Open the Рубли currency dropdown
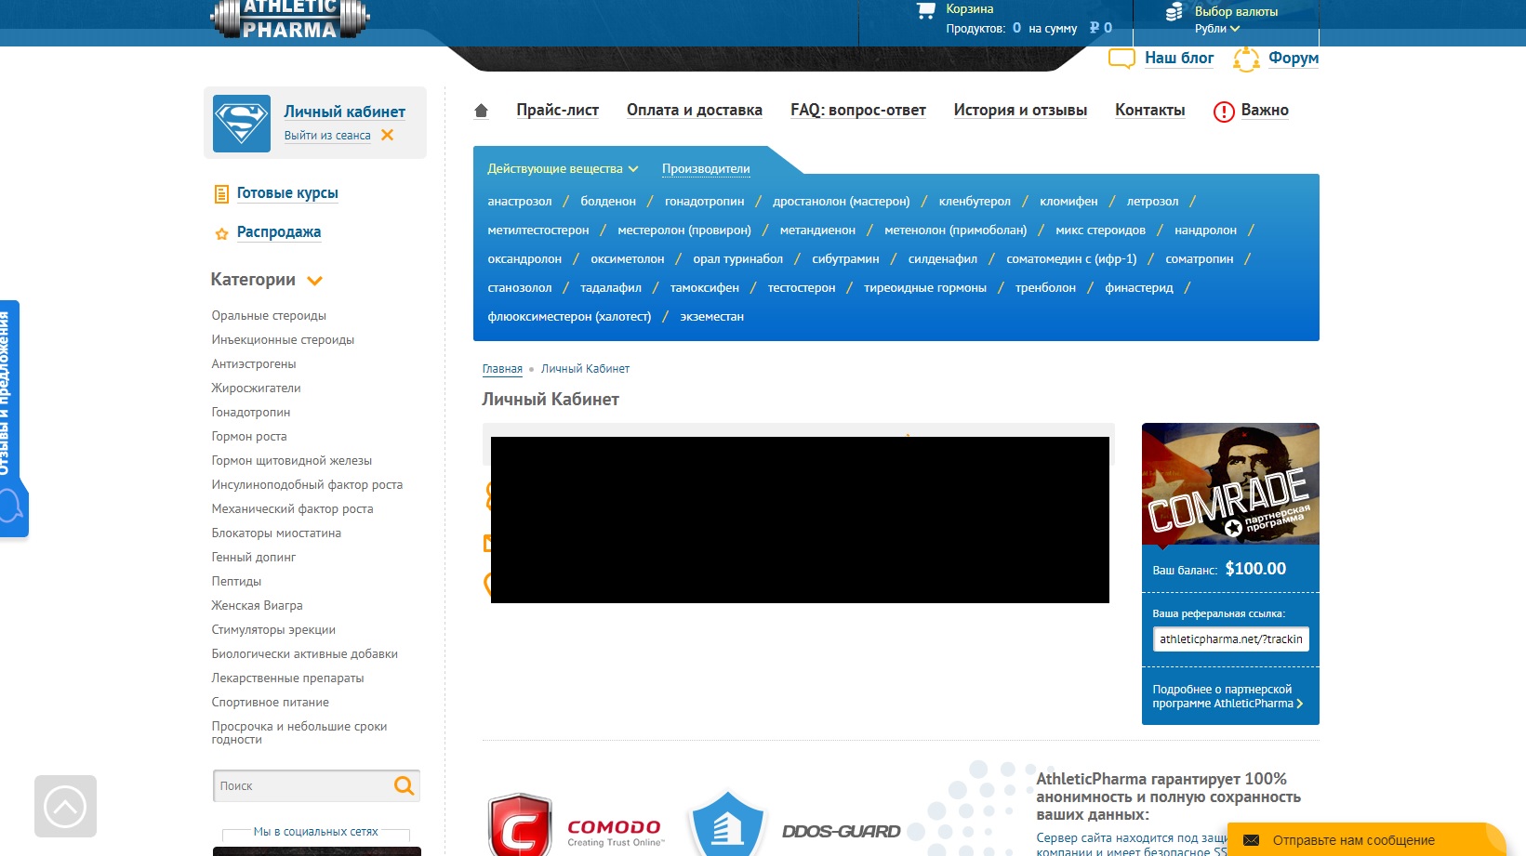 pos(1217,29)
